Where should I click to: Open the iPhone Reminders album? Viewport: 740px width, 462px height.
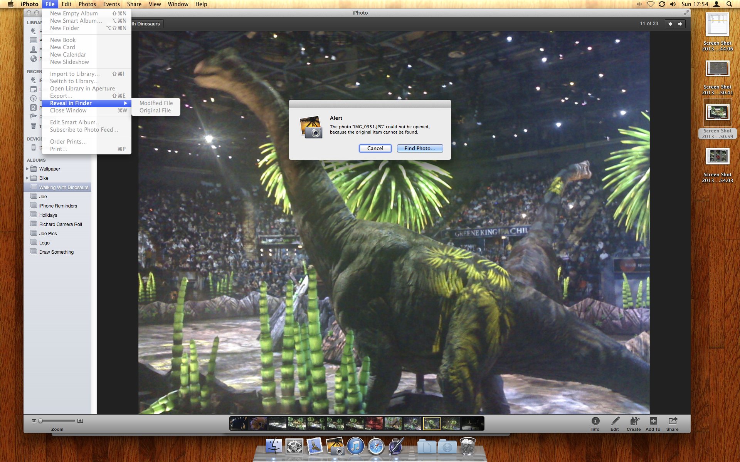(x=57, y=206)
